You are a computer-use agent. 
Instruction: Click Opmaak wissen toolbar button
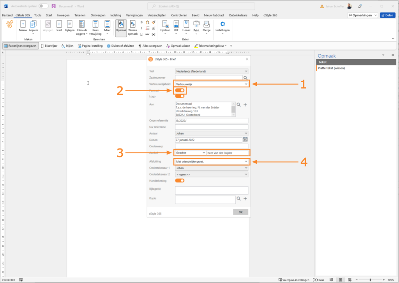(178, 46)
